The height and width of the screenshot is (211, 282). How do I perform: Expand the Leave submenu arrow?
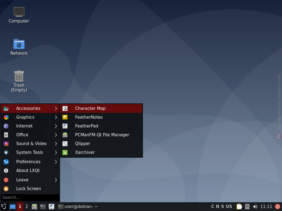click(56, 180)
